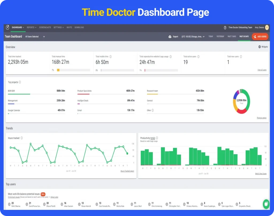
Task: Open the Hours Tracked report link
Action: point(127,171)
